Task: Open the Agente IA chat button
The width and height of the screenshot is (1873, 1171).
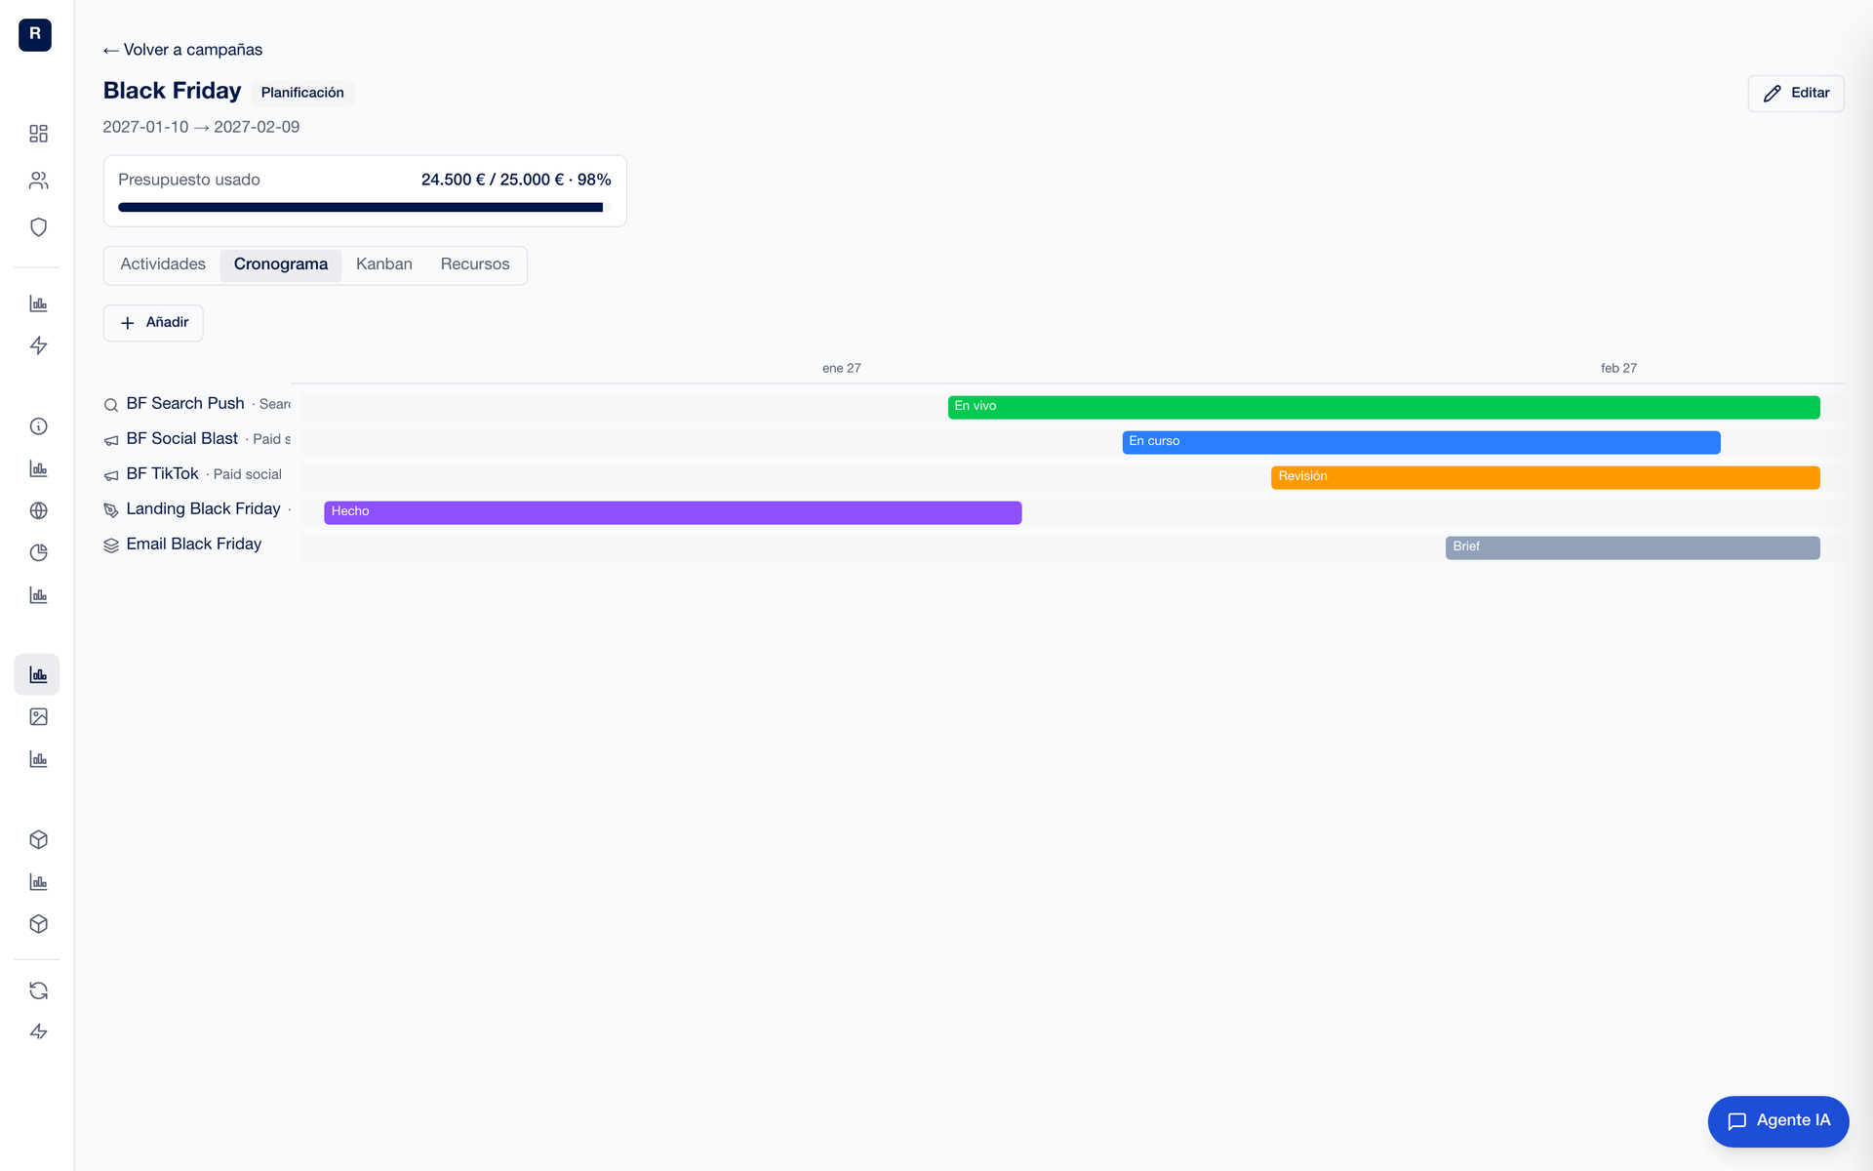Action: click(1778, 1121)
